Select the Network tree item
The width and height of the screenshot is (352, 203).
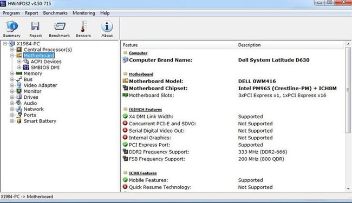[34, 109]
